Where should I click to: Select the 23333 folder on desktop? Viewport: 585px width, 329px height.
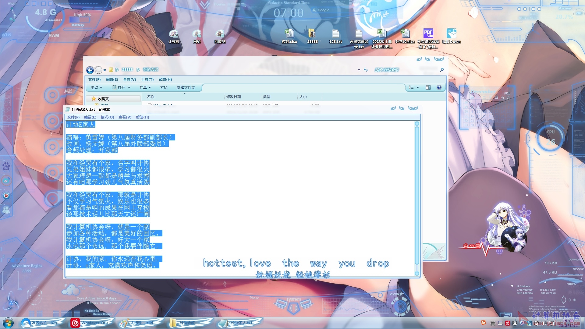coord(312,36)
